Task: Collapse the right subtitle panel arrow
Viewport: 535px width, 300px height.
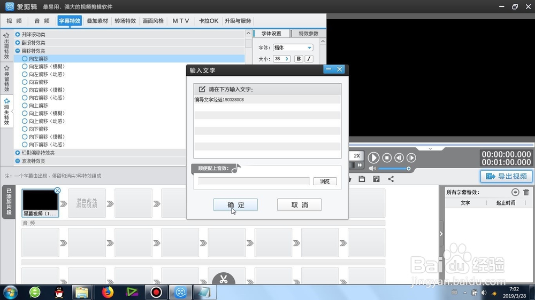Action: click(x=441, y=234)
